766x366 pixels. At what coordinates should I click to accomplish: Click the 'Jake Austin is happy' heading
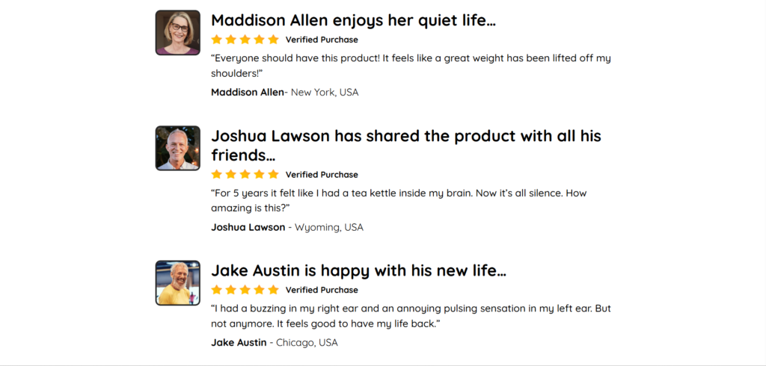pyautogui.click(x=358, y=270)
